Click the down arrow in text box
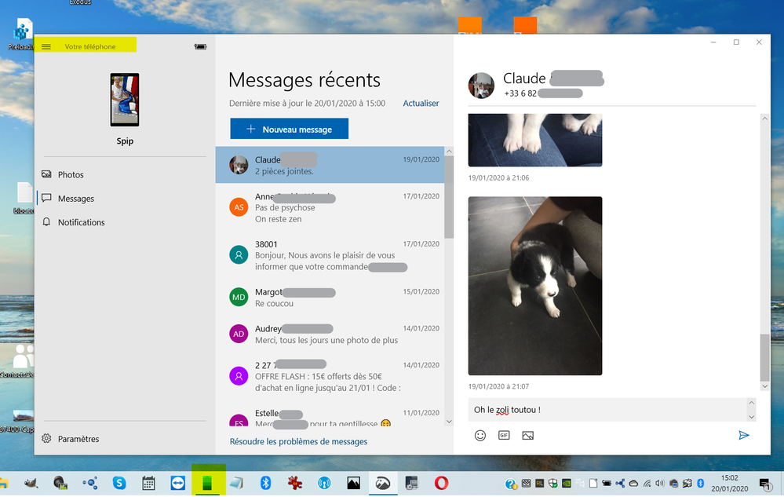 751,416
